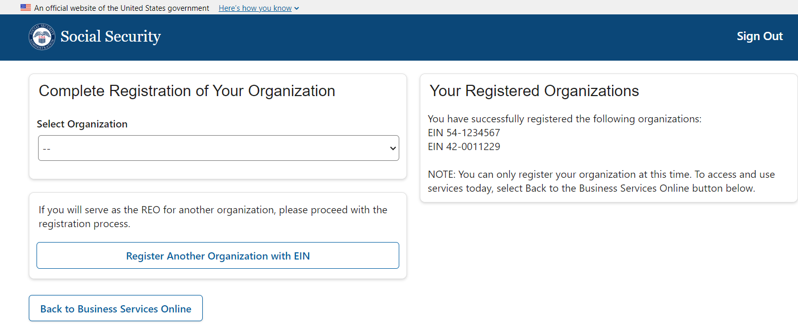The height and width of the screenshot is (333, 798).
Task: Select the EIN 42-0011229 entry
Action: [x=464, y=146]
